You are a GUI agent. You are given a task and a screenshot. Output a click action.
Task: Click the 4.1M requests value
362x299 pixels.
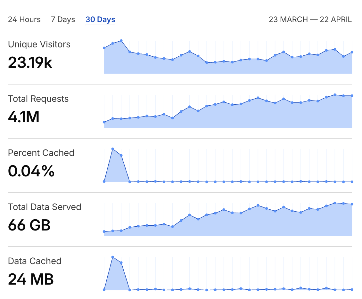point(24,117)
